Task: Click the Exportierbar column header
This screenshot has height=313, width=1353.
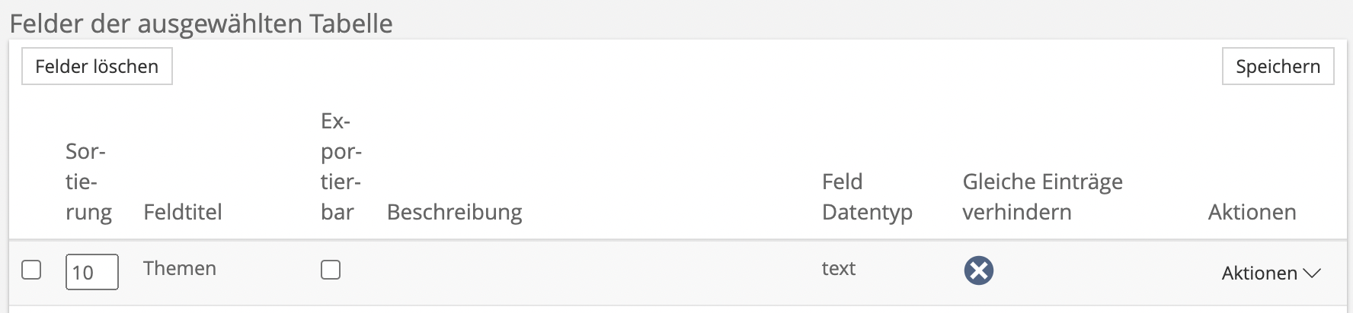Action: pos(341,167)
